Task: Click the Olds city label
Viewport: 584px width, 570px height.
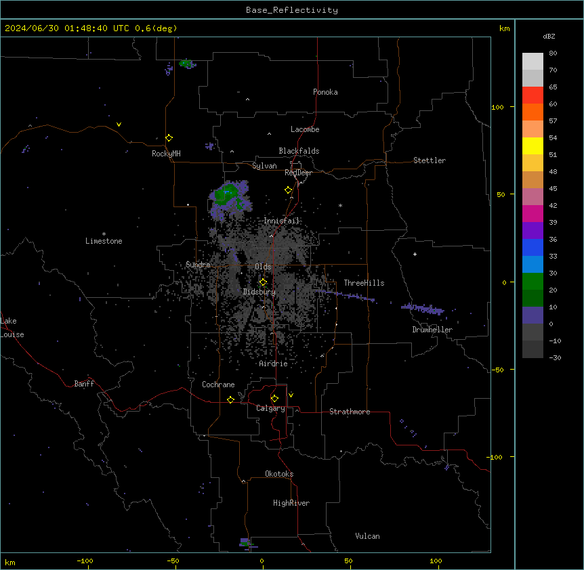Action: tap(263, 267)
